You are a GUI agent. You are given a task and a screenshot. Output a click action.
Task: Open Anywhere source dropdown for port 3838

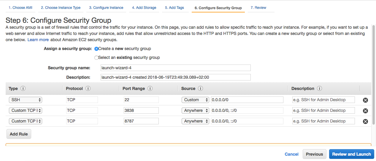pyautogui.click(x=195, y=110)
